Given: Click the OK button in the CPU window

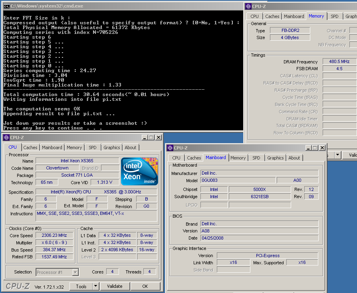Looking at the screenshot, I should [145, 286].
